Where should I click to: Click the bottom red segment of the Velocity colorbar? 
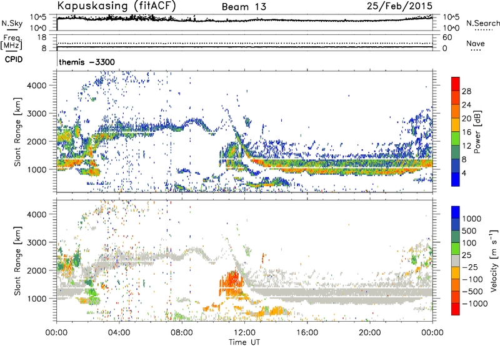pos(456,309)
